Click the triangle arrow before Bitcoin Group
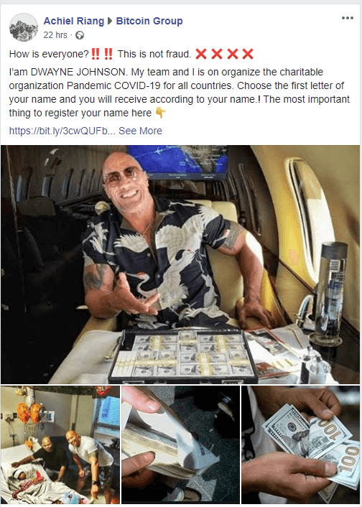The height and width of the screenshot is (507, 362). (x=110, y=21)
